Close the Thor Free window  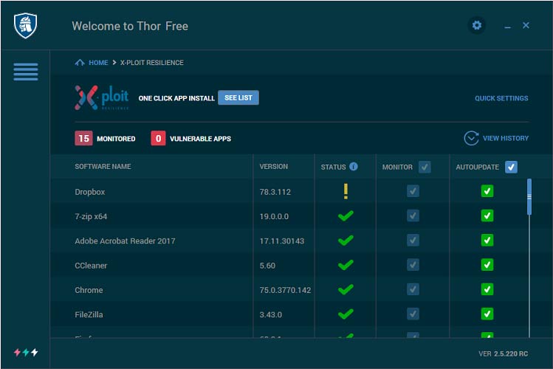point(526,25)
